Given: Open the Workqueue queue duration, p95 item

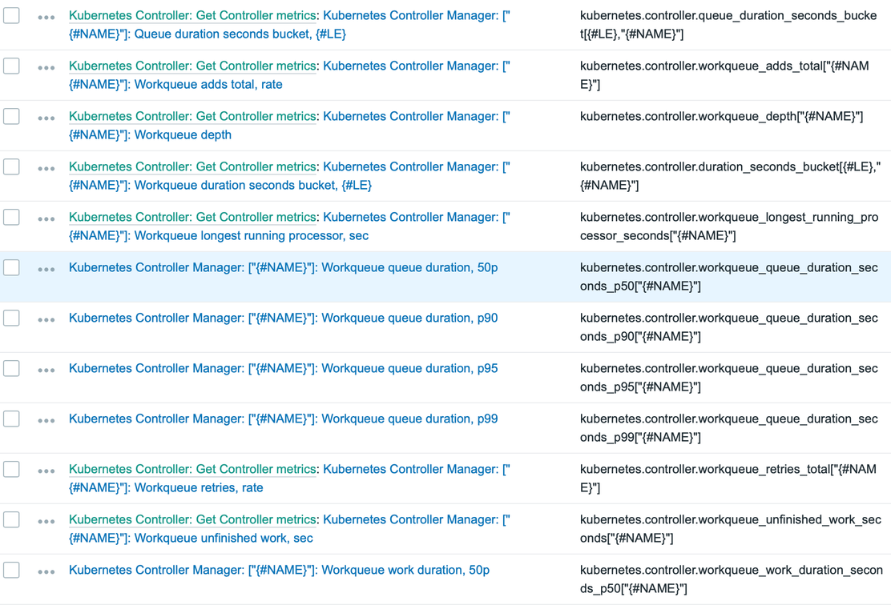Looking at the screenshot, I should (283, 368).
